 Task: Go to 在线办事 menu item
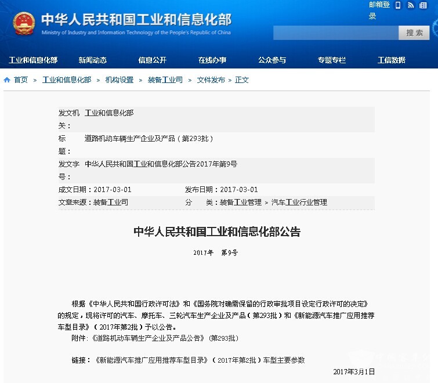[212, 60]
